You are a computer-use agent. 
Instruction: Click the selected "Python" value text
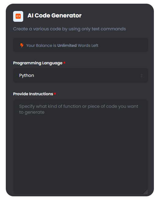click(27, 75)
